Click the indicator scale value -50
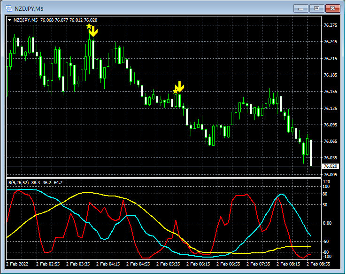Image resolution: width=346 pixels, height=274 pixels. pos(326,242)
